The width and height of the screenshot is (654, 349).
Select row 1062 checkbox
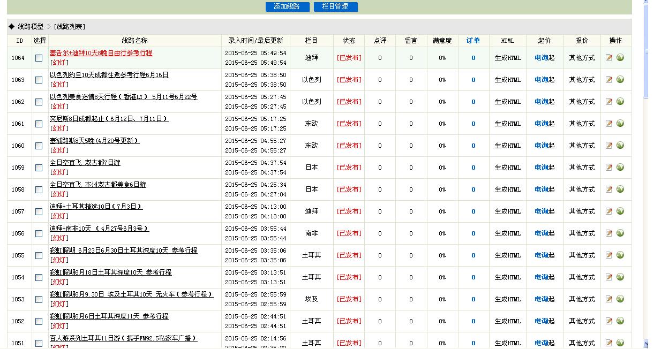(39, 102)
